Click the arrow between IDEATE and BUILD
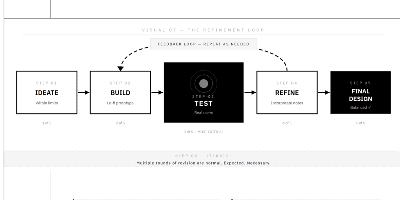Image resolution: width=400 pixels, height=200 pixels. (84, 92)
